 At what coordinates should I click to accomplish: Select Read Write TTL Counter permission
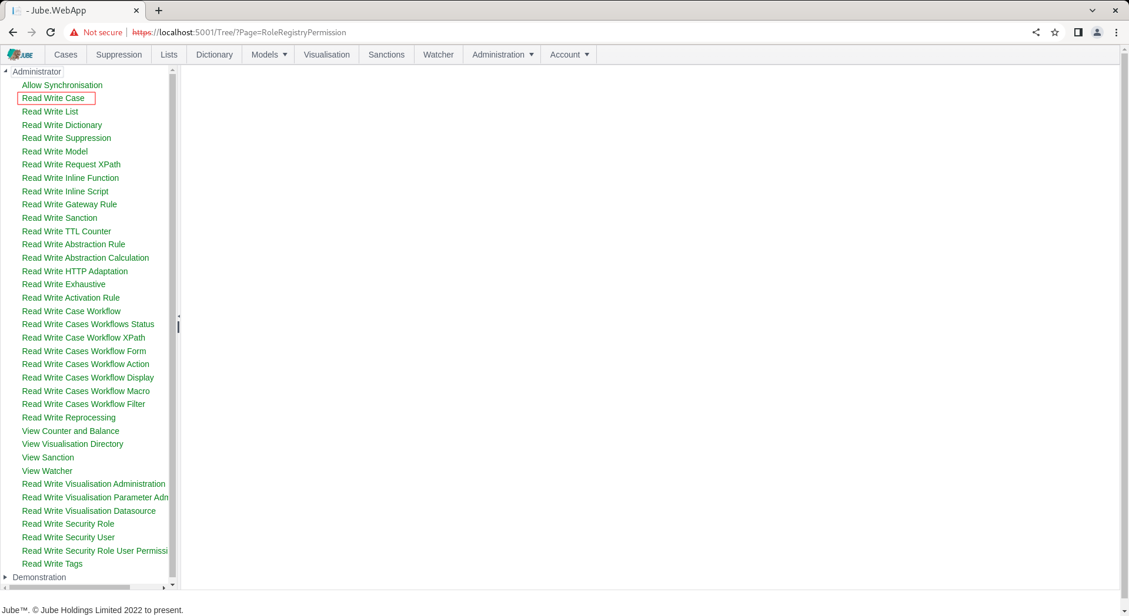(x=66, y=231)
